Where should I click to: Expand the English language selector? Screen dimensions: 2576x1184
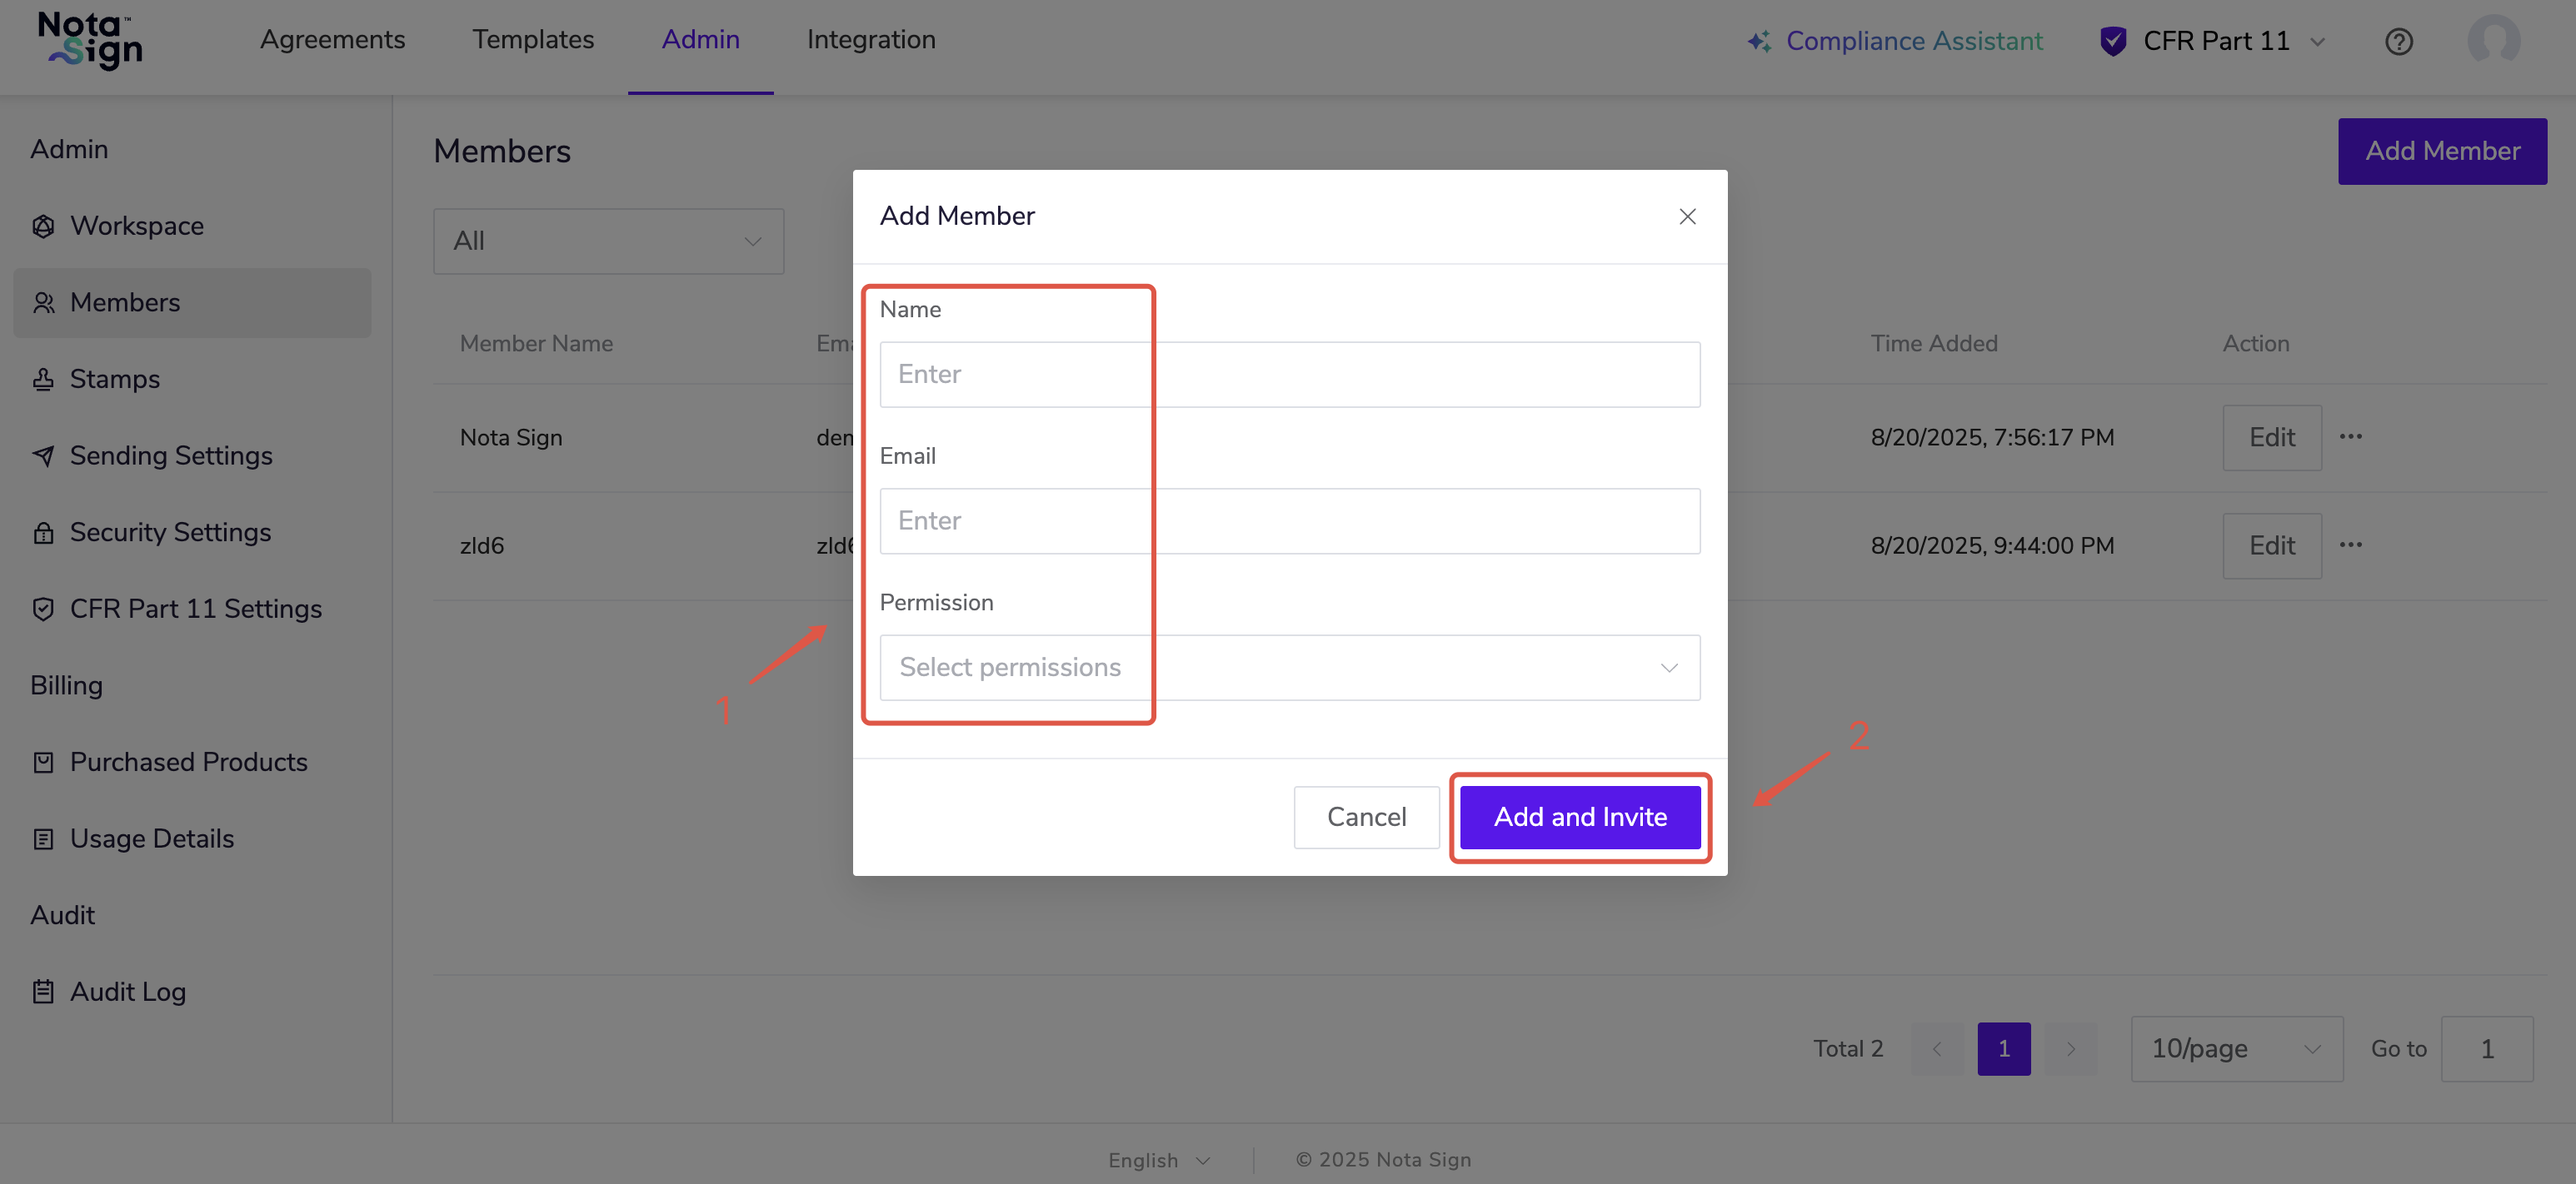1159,1159
